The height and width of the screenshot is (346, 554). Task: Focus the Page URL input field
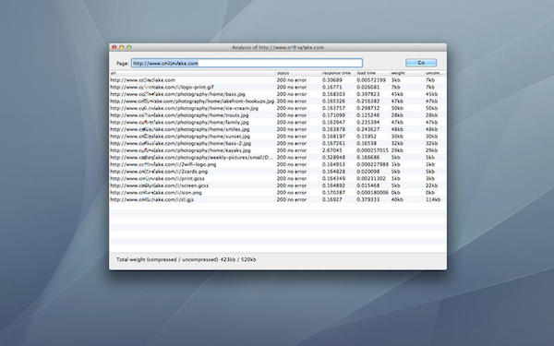click(247, 63)
